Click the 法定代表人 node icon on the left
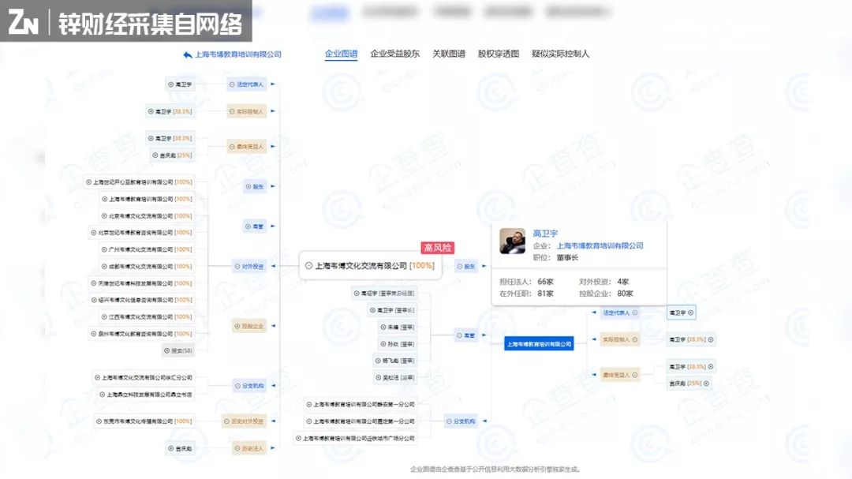This screenshot has width=852, height=479. click(234, 84)
